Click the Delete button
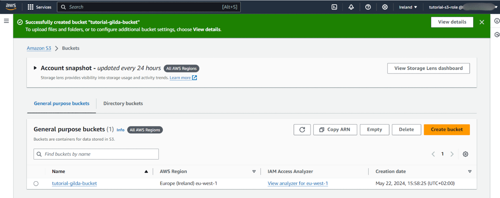 (407, 130)
